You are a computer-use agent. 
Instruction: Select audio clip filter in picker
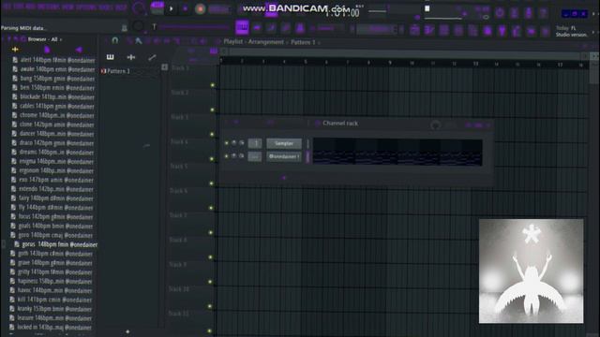(x=131, y=57)
